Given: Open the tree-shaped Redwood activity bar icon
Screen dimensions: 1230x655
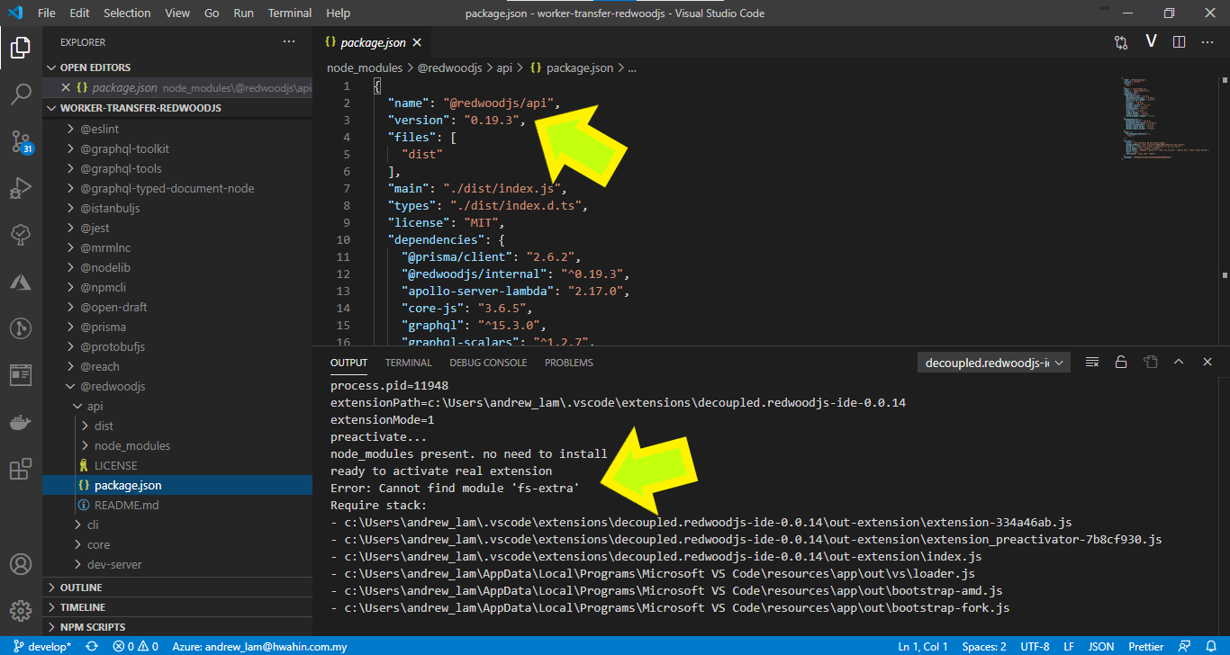Looking at the screenshot, I should click(x=21, y=235).
